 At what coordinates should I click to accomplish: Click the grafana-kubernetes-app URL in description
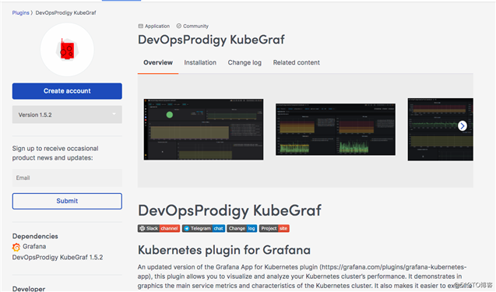pos(394,267)
